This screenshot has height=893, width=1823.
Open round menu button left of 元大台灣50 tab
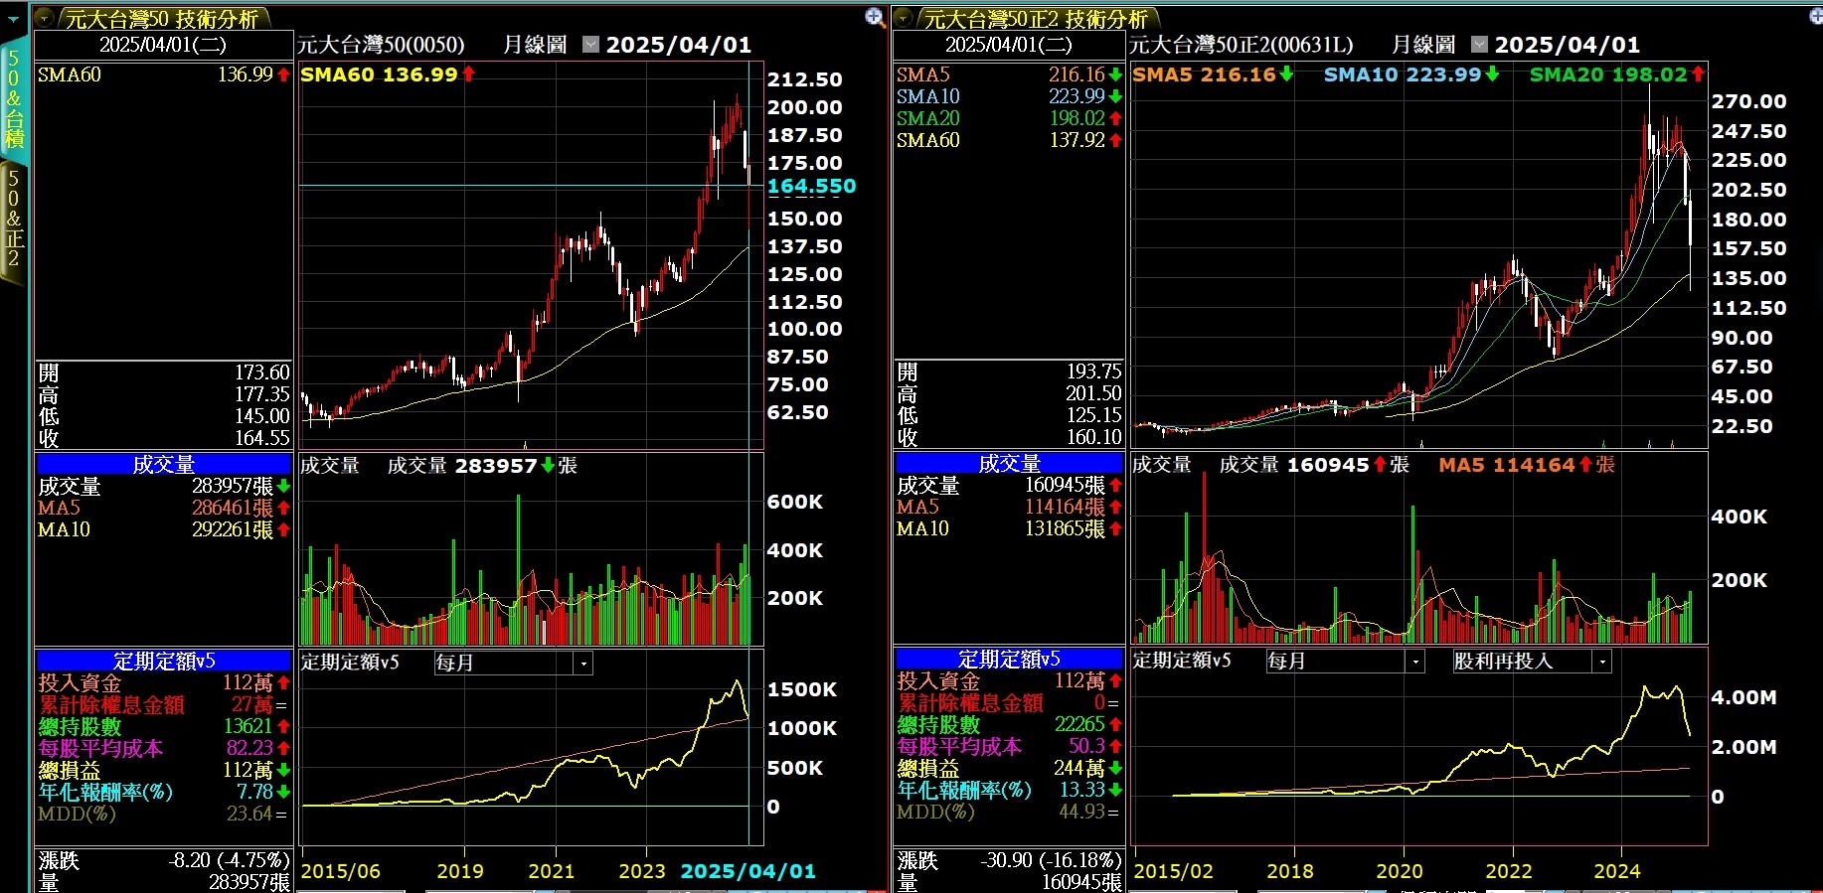[44, 18]
